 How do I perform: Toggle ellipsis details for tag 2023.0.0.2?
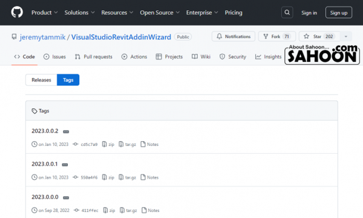(x=66, y=131)
